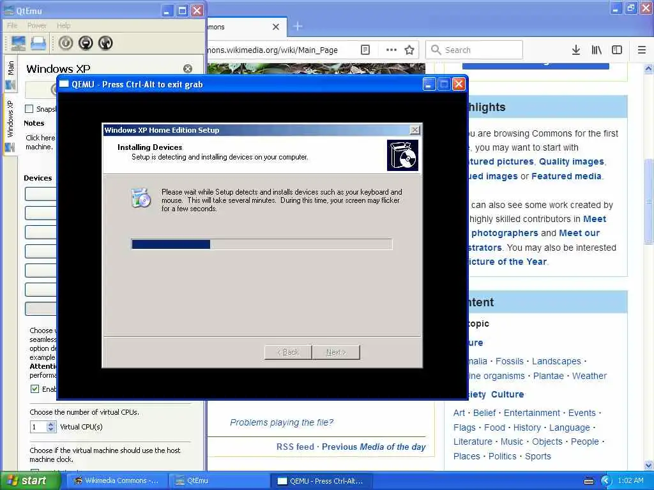Click the QEMU window title bar icon
The width and height of the screenshot is (654, 490).
tap(64, 84)
